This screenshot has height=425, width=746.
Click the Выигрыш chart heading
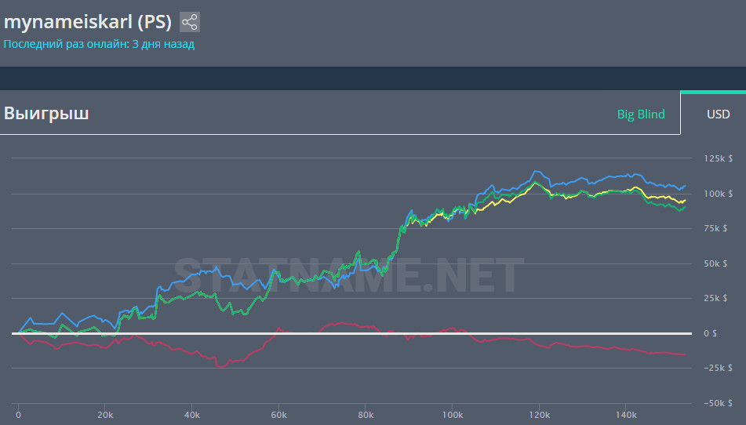pos(46,114)
